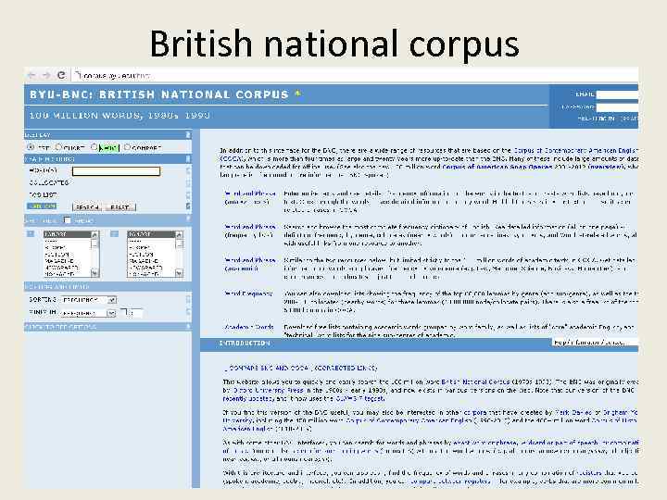Select the LIST display radio button
667x500 pixels.
(31, 147)
